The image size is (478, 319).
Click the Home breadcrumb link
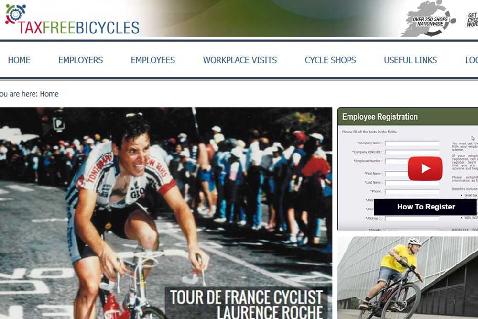coord(49,94)
